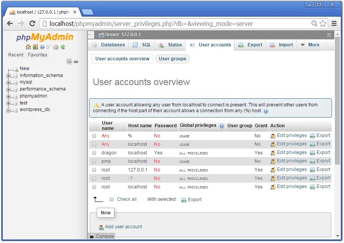Screen dimensions: 344x243
Task: Tick checkbox for root localhost
Action: [x=94, y=187]
